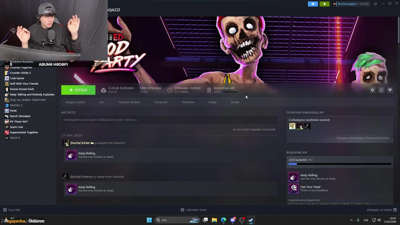Open the DLC tab
The image size is (400, 225).
coord(102,102)
